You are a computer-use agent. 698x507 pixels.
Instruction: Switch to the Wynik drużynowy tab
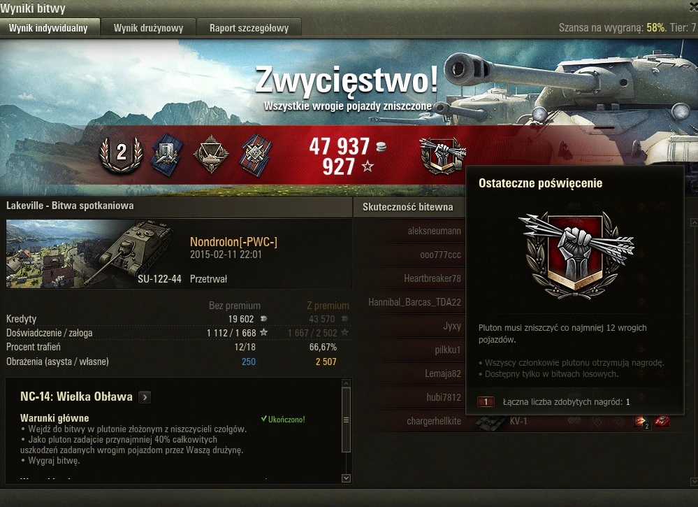[x=148, y=27]
